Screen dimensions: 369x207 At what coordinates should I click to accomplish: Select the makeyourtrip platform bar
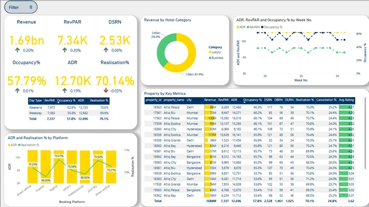tap(85, 167)
